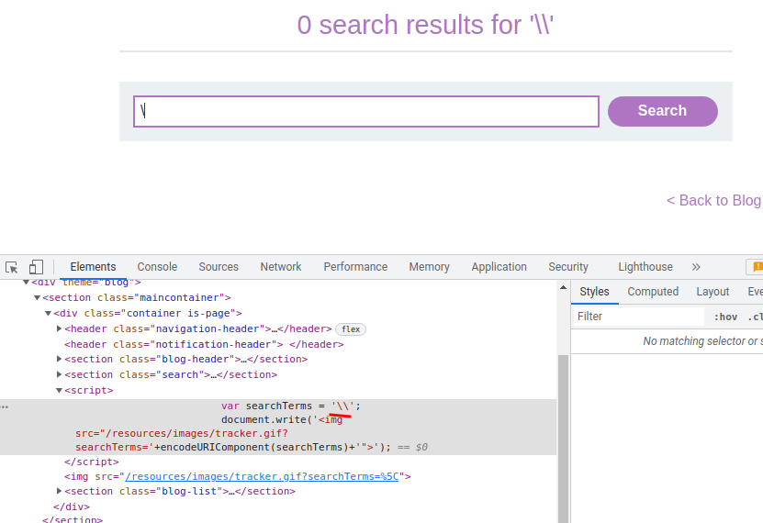Select the closing script tag row
The width and height of the screenshot is (763, 523).
pyautogui.click(x=92, y=462)
